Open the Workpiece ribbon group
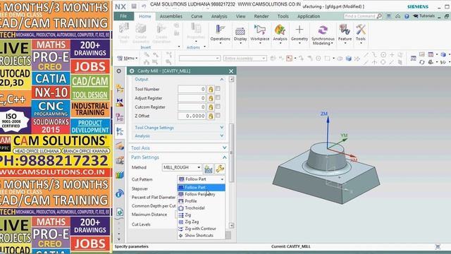Image resolution: width=451 pixels, height=254 pixels. (x=260, y=34)
